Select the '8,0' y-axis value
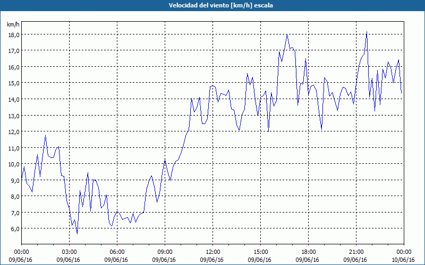Viewport: 425px width, 265px height. tap(15, 197)
